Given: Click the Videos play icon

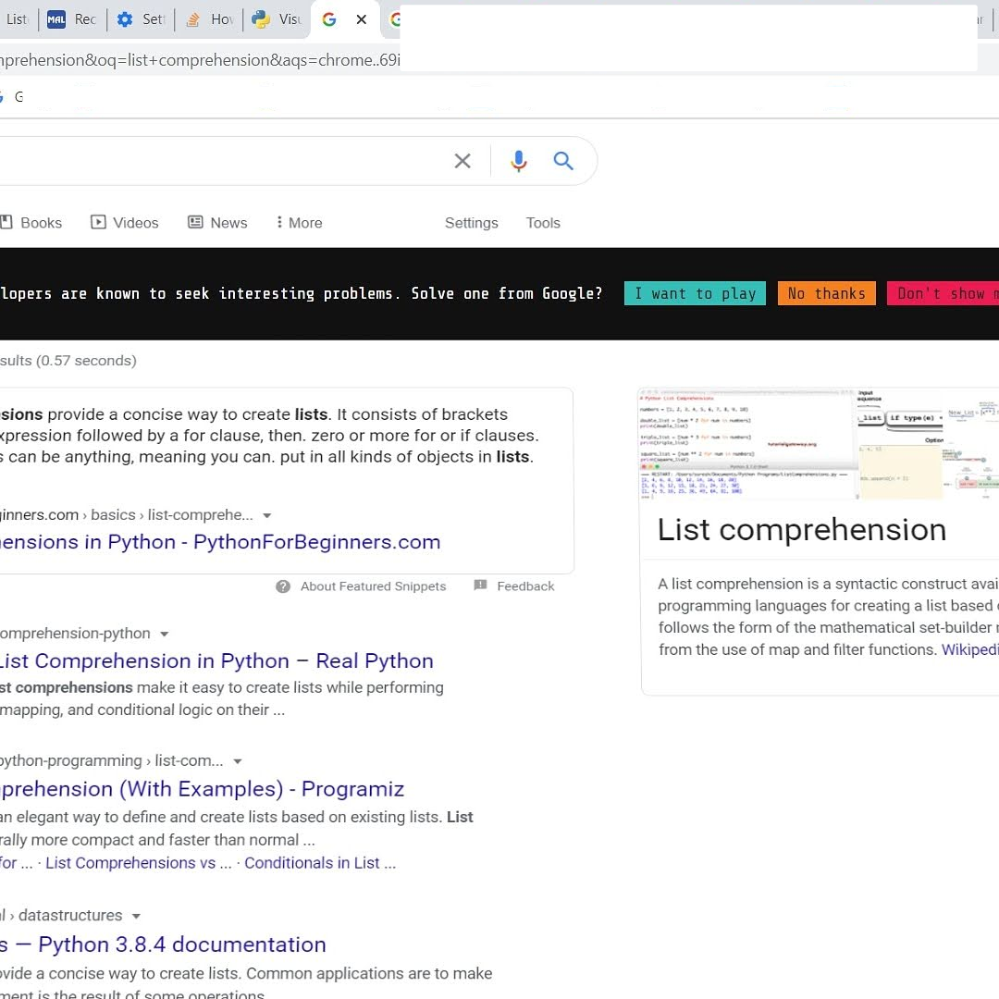Looking at the screenshot, I should point(98,222).
